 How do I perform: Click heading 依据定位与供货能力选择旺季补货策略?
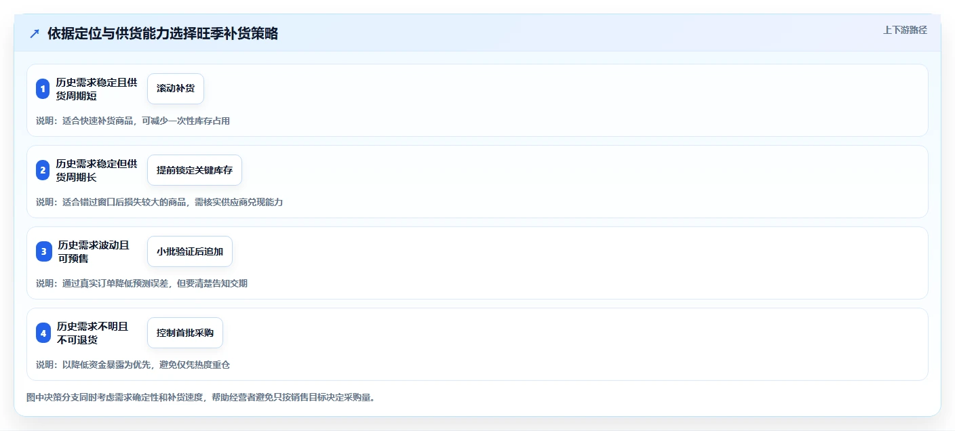pyautogui.click(x=163, y=33)
